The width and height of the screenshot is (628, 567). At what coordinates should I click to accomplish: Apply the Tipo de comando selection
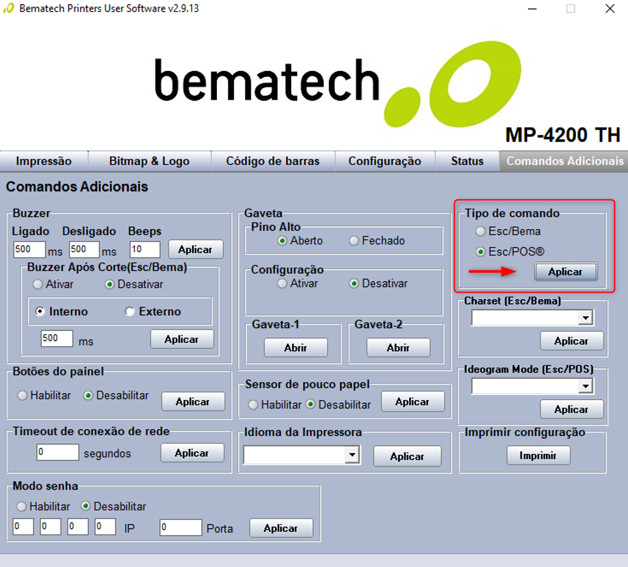pyautogui.click(x=565, y=272)
